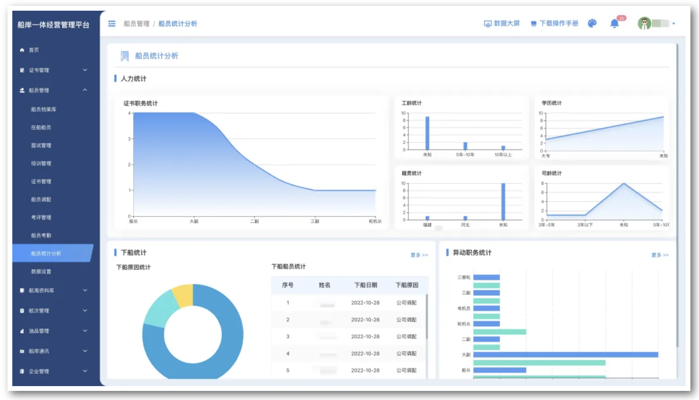Click the 下船日期 column header
699x400 pixels.
(366, 286)
